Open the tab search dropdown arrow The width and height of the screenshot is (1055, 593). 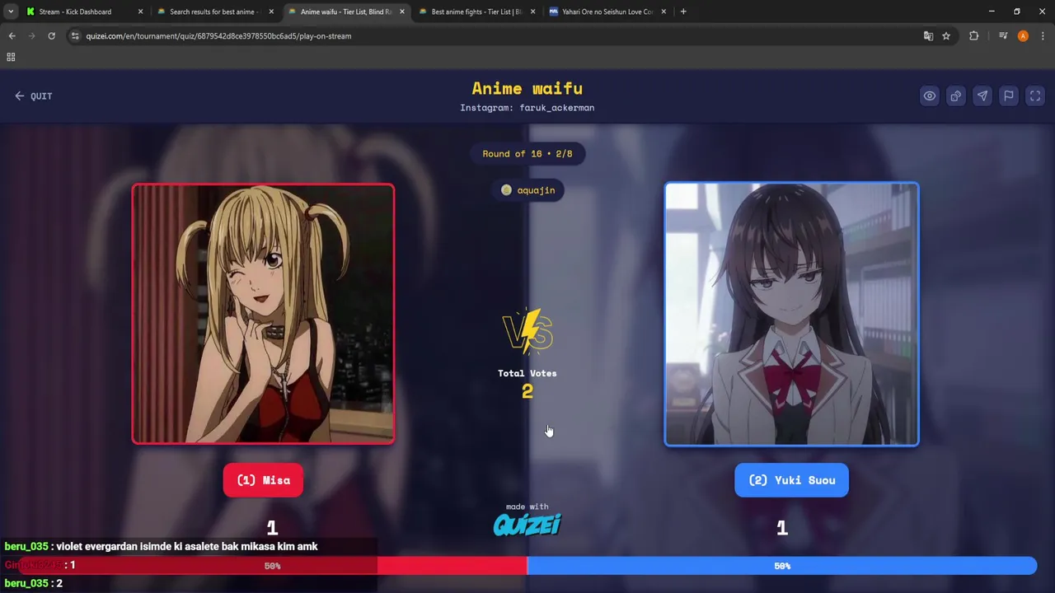point(11,12)
